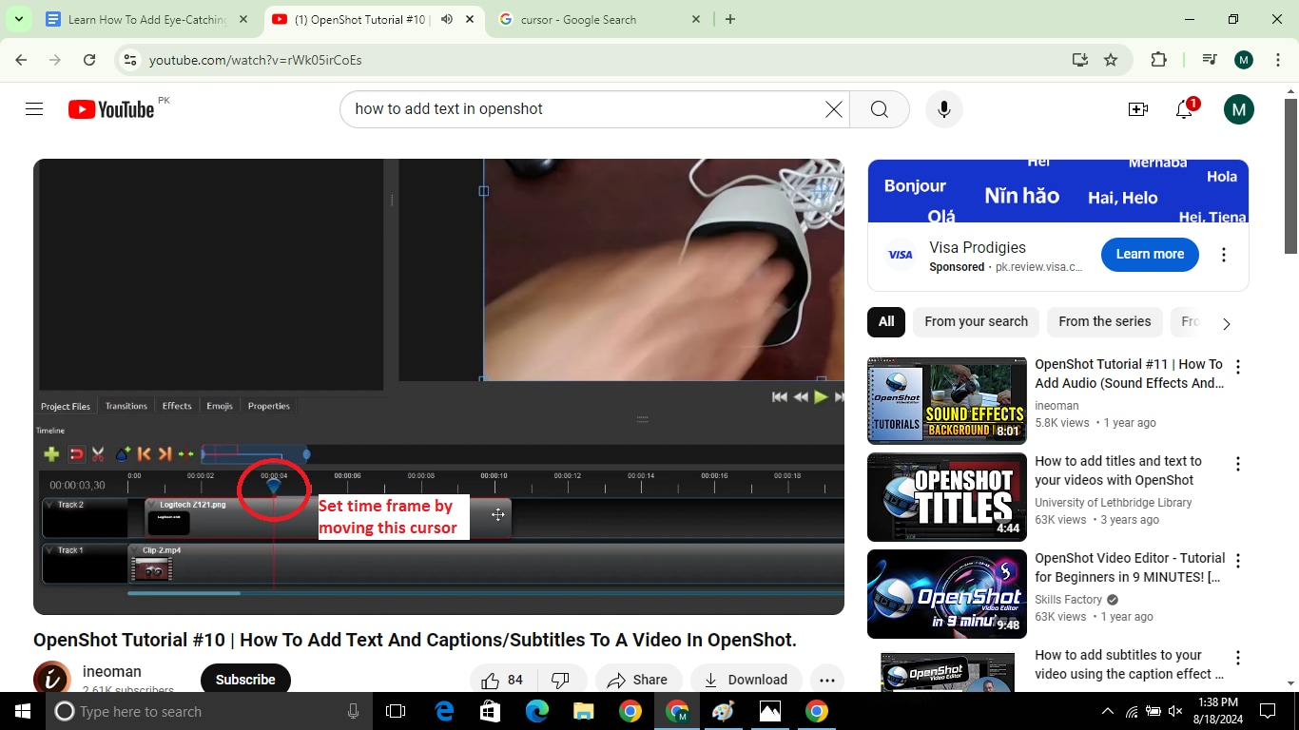
Task: Open taskbar clock showing 1:38 PM
Action: 1218,711
